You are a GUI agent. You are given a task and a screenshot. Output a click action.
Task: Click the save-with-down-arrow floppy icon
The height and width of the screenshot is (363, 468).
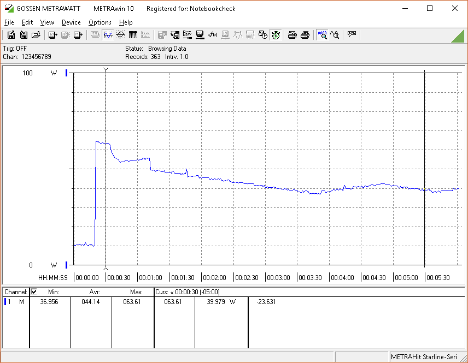pyautogui.click(x=24, y=35)
